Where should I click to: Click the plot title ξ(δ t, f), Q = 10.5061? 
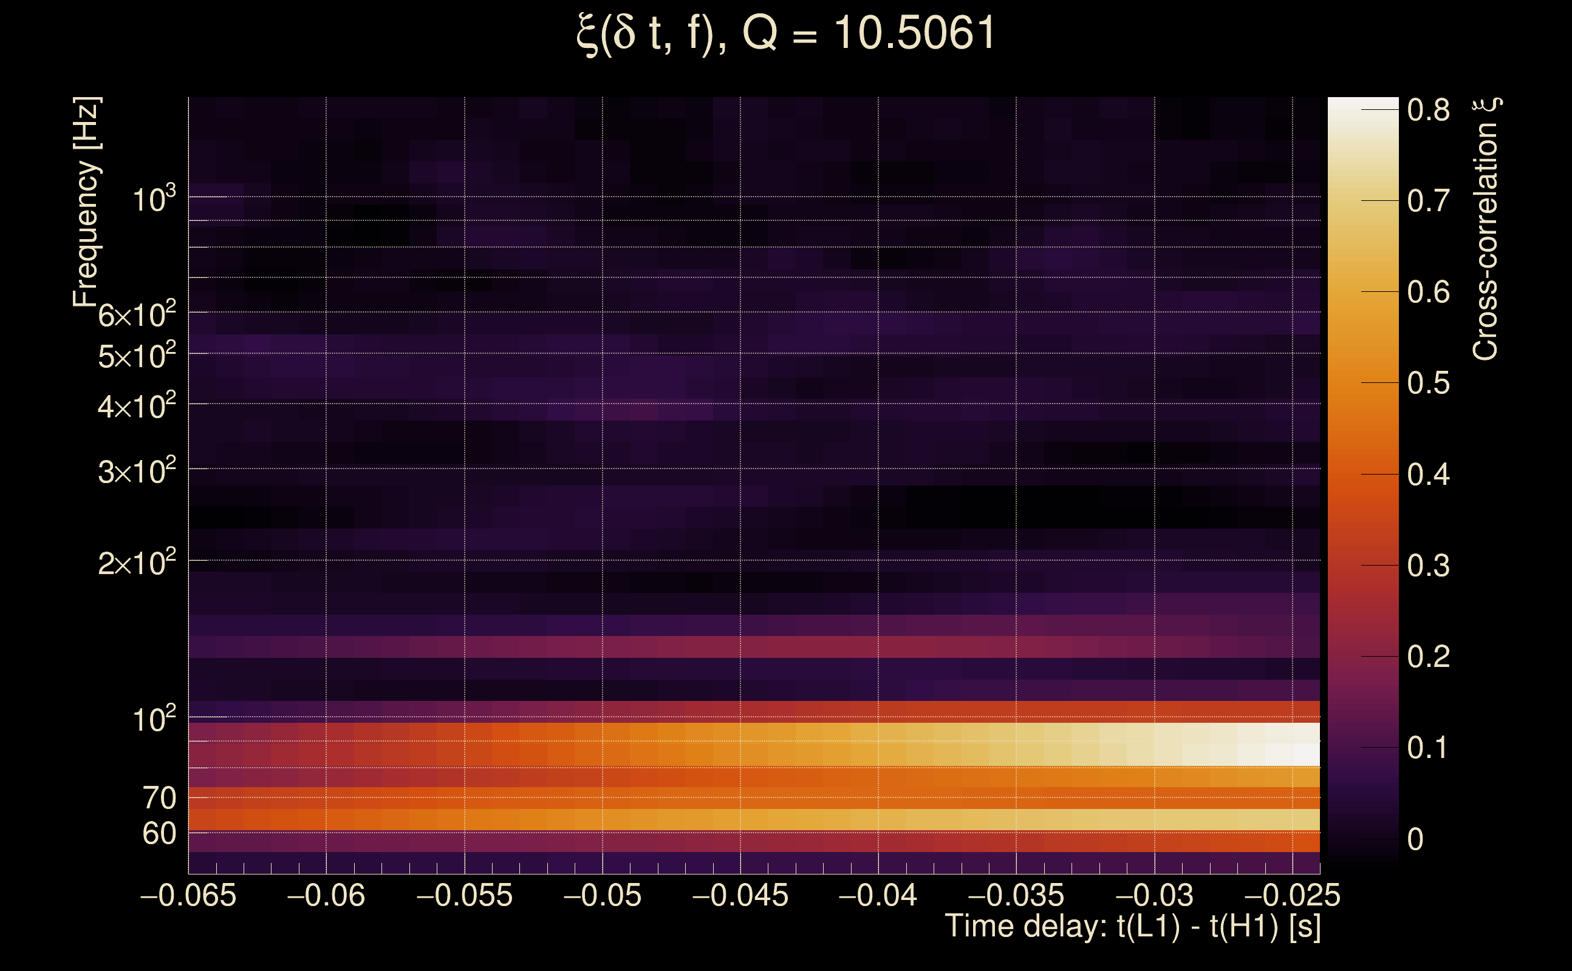[x=785, y=33]
